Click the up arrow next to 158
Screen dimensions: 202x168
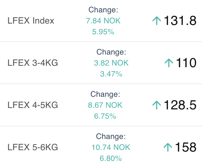168,147
